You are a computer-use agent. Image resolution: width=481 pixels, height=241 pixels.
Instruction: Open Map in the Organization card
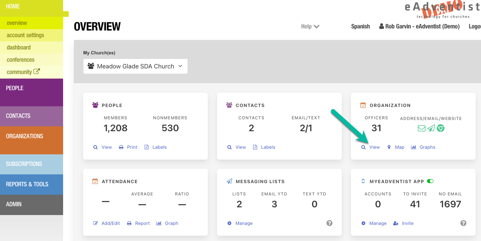point(396,147)
